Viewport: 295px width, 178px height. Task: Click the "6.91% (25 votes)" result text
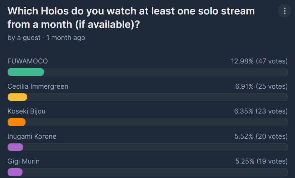261,86
